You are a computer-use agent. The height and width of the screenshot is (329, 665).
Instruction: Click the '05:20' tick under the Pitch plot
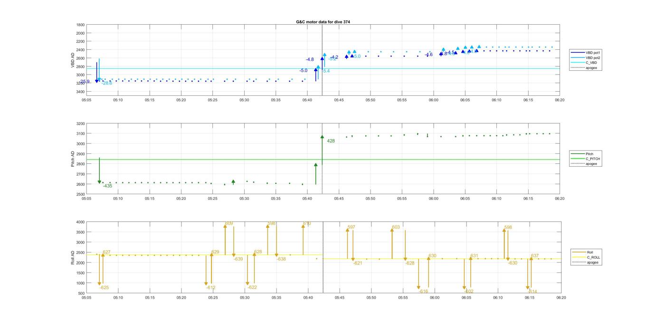[x=181, y=199]
